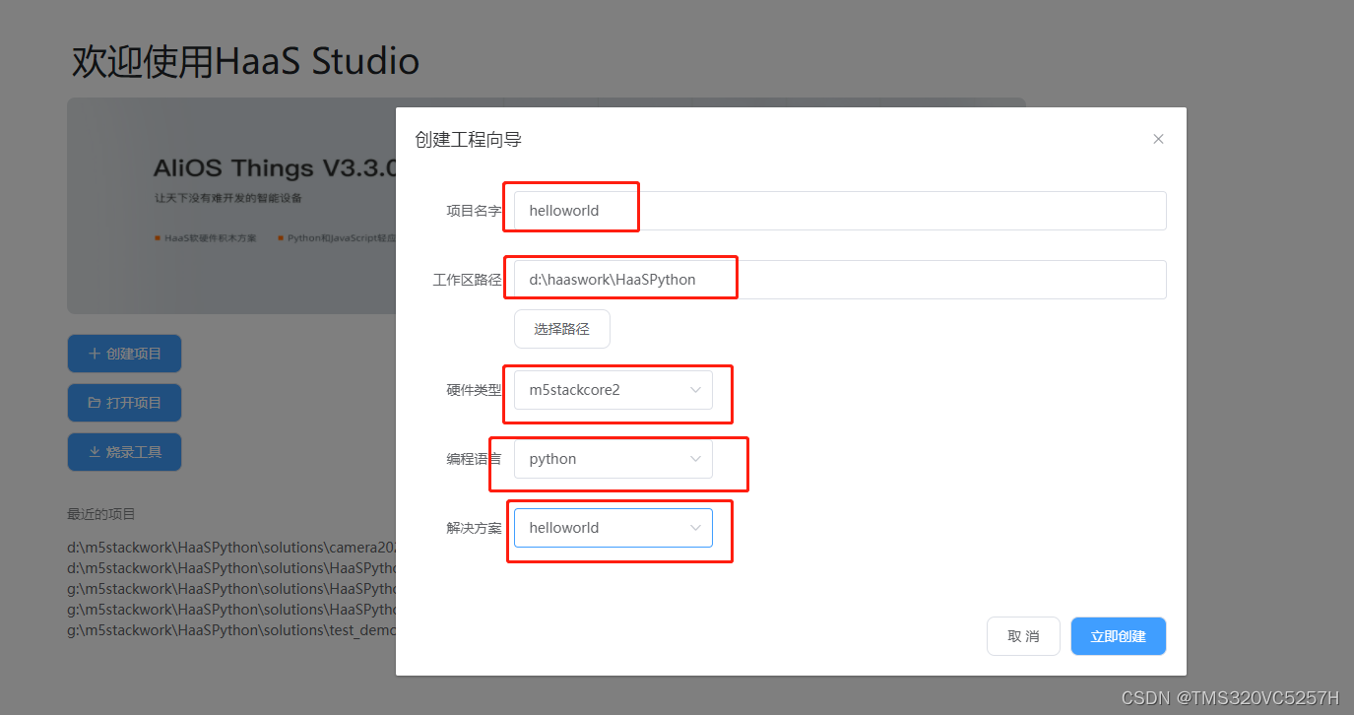Click the 项目名字 input field containing helloworld

(x=840, y=211)
